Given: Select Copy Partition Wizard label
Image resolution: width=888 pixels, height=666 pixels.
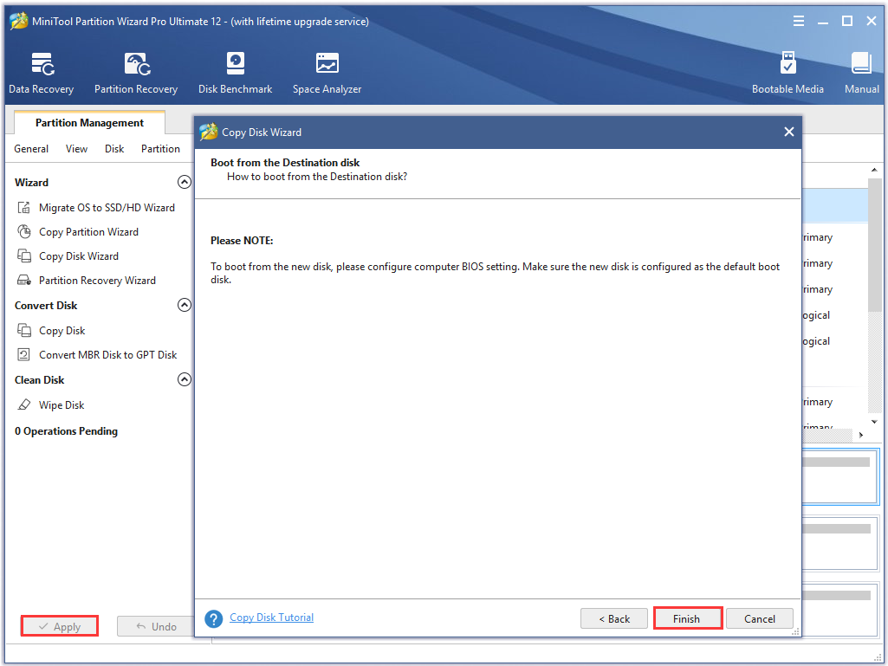Looking at the screenshot, I should click(x=88, y=231).
